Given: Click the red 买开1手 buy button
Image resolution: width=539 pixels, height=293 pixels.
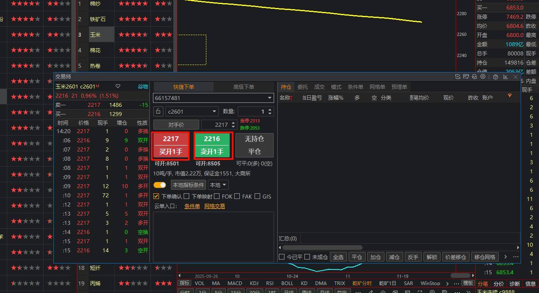Looking at the screenshot, I should pos(171,146).
